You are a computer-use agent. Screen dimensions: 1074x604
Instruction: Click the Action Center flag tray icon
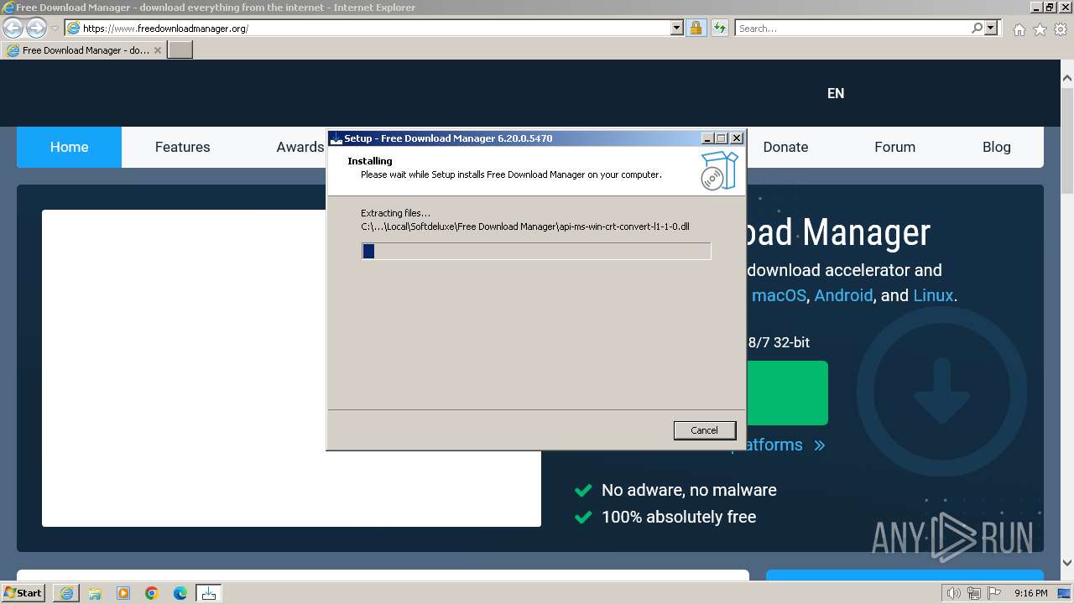coord(993,593)
